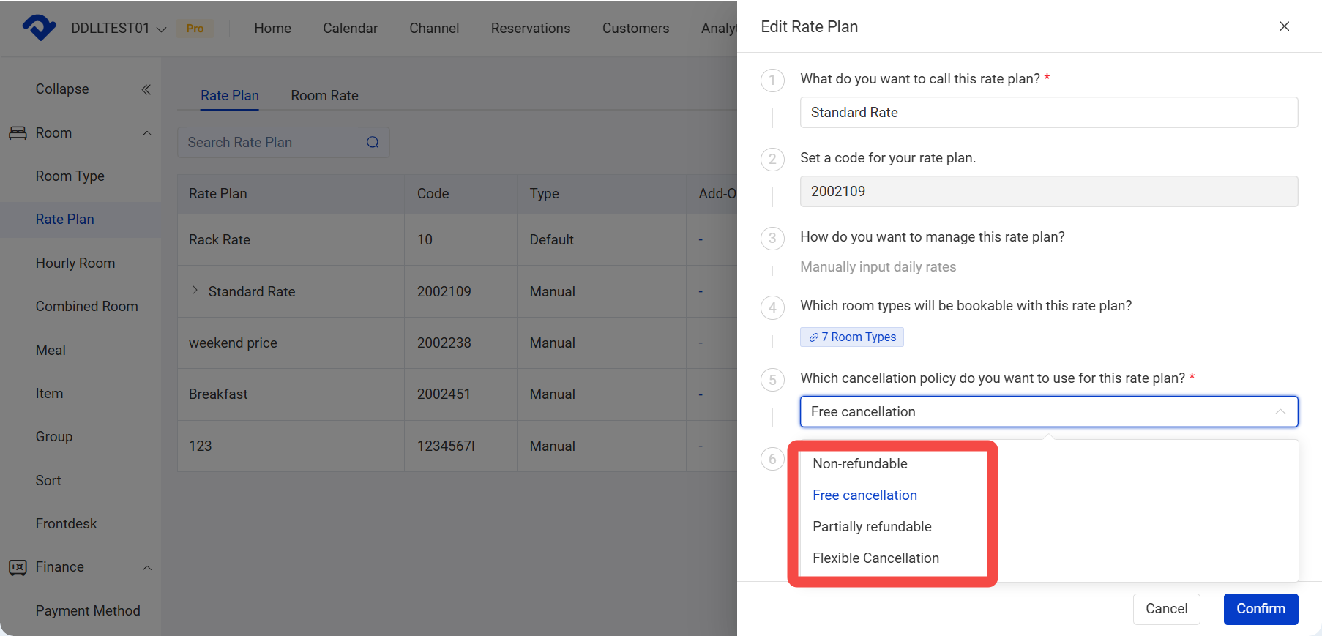This screenshot has width=1322, height=636.
Task: Click the rate plan code field 2002109
Action: [1049, 191]
